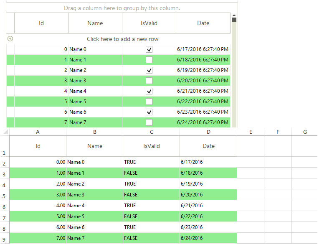The image size is (332, 247).
Task: Click the grid's vertical scrollbar thumb
Action: 234,20
